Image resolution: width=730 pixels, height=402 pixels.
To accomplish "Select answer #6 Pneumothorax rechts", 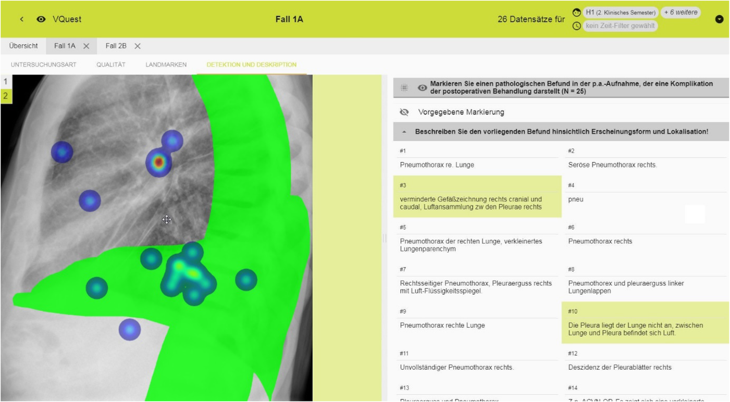I will 646,238.
